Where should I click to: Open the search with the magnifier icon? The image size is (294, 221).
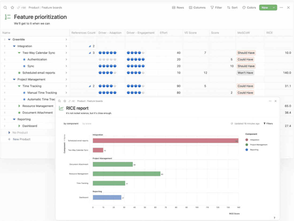pyautogui.click(x=5, y=7)
